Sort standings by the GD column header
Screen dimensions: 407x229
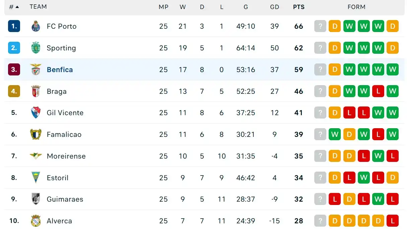(x=274, y=7)
